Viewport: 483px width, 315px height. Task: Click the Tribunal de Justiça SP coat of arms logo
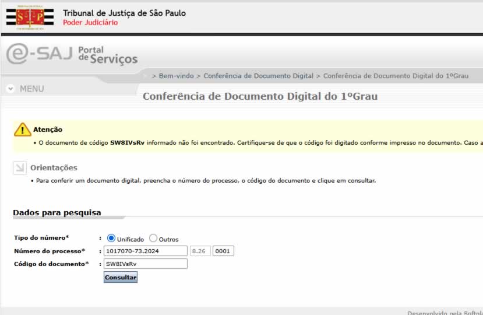[30, 17]
